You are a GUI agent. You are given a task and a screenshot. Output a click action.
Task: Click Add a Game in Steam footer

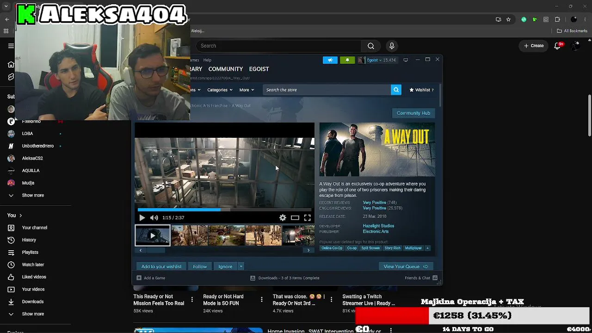(151, 278)
